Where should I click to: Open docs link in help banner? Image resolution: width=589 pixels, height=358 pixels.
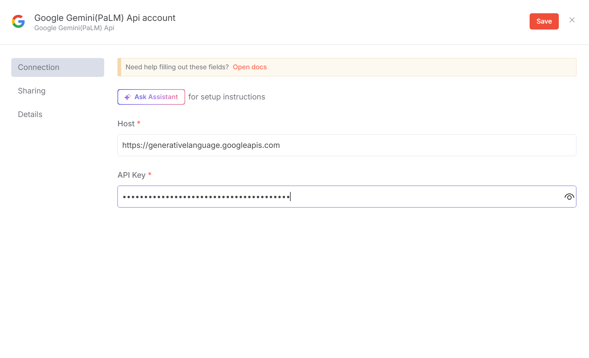point(250,67)
